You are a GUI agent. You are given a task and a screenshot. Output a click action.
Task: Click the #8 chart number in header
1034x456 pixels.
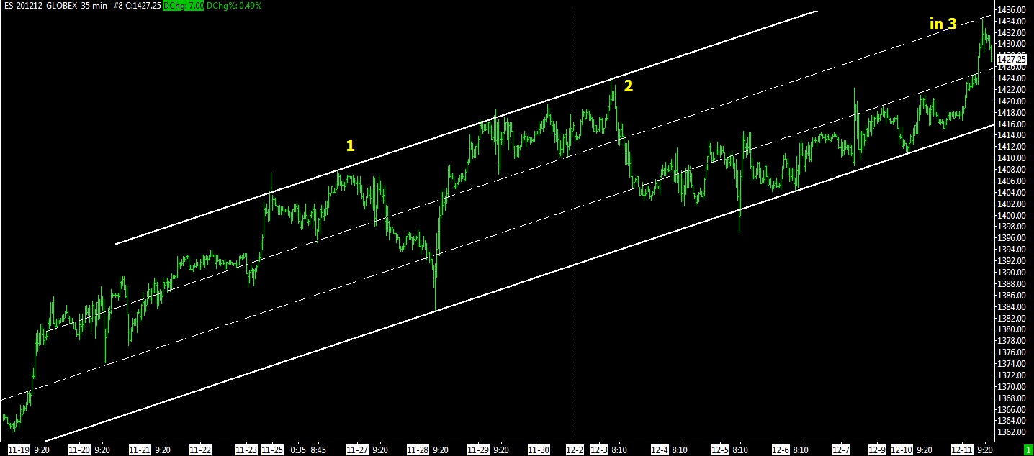pyautogui.click(x=117, y=6)
